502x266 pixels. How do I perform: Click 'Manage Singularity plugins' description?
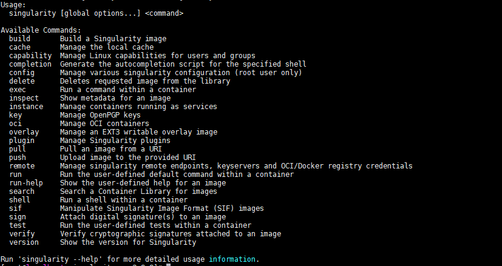[x=115, y=141]
